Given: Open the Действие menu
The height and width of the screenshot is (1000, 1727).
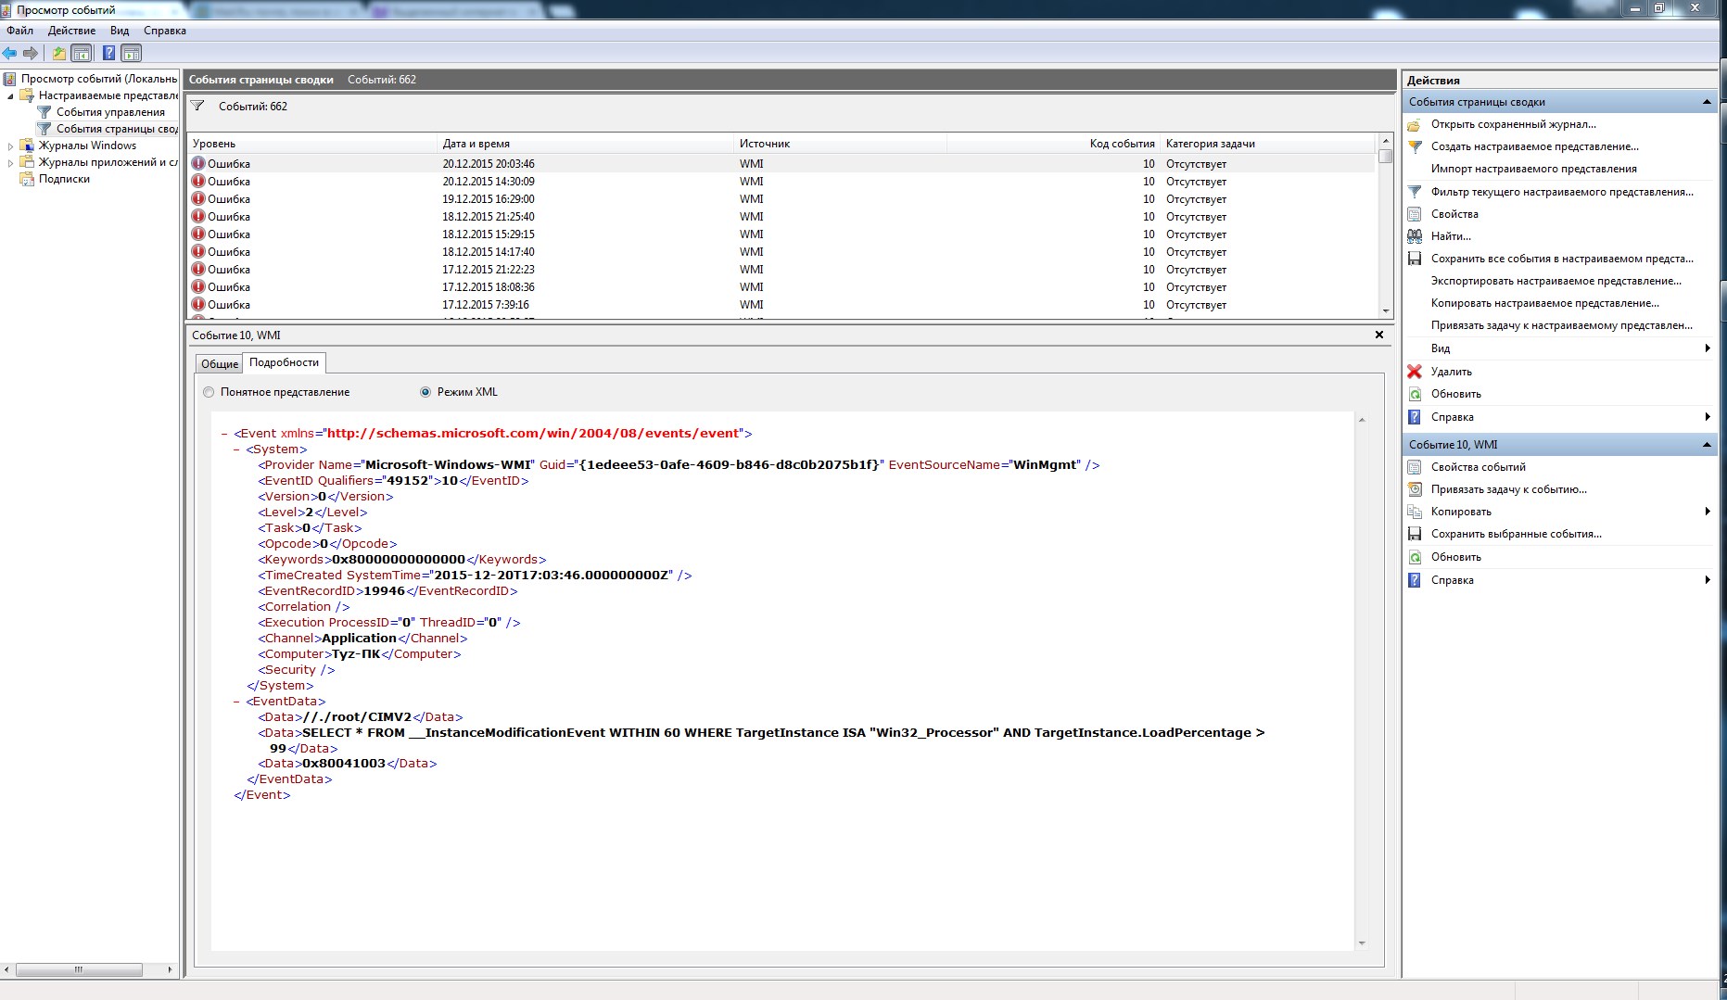Looking at the screenshot, I should pyautogui.click(x=71, y=31).
